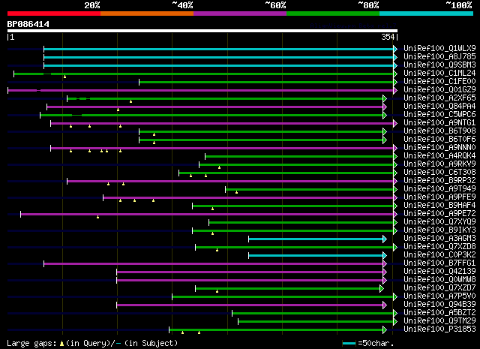Click the 354 query end position label
The image size is (480, 349).
click(388, 37)
